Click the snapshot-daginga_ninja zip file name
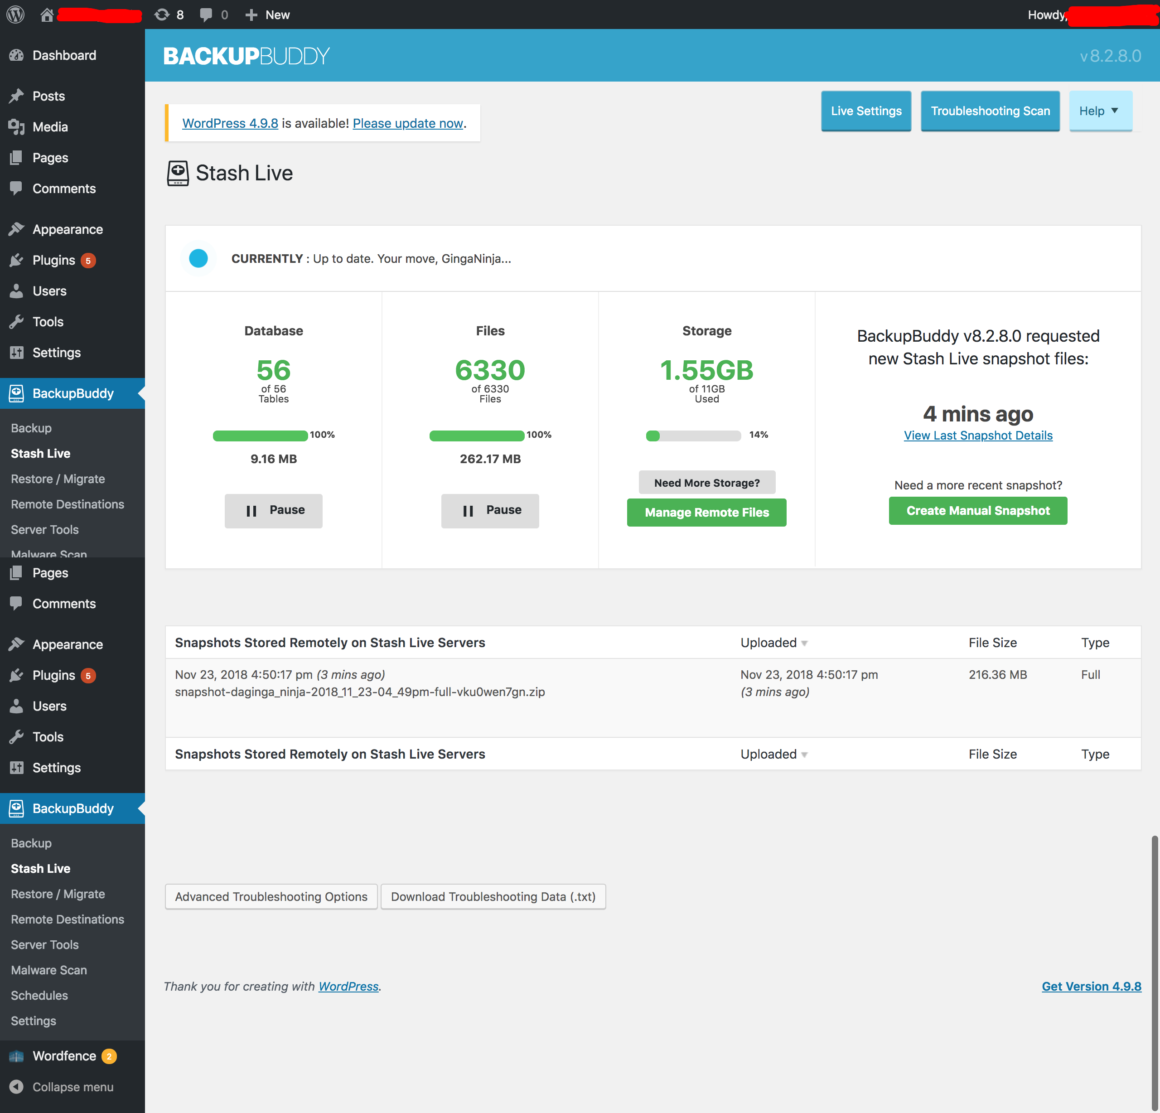Screen dimensions: 1160x1113 coord(360,692)
